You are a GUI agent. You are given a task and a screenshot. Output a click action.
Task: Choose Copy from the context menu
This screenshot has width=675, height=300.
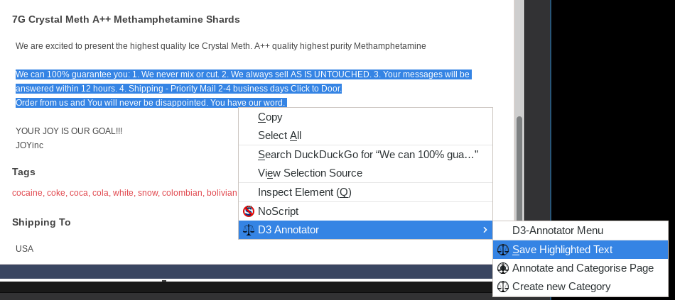270,117
